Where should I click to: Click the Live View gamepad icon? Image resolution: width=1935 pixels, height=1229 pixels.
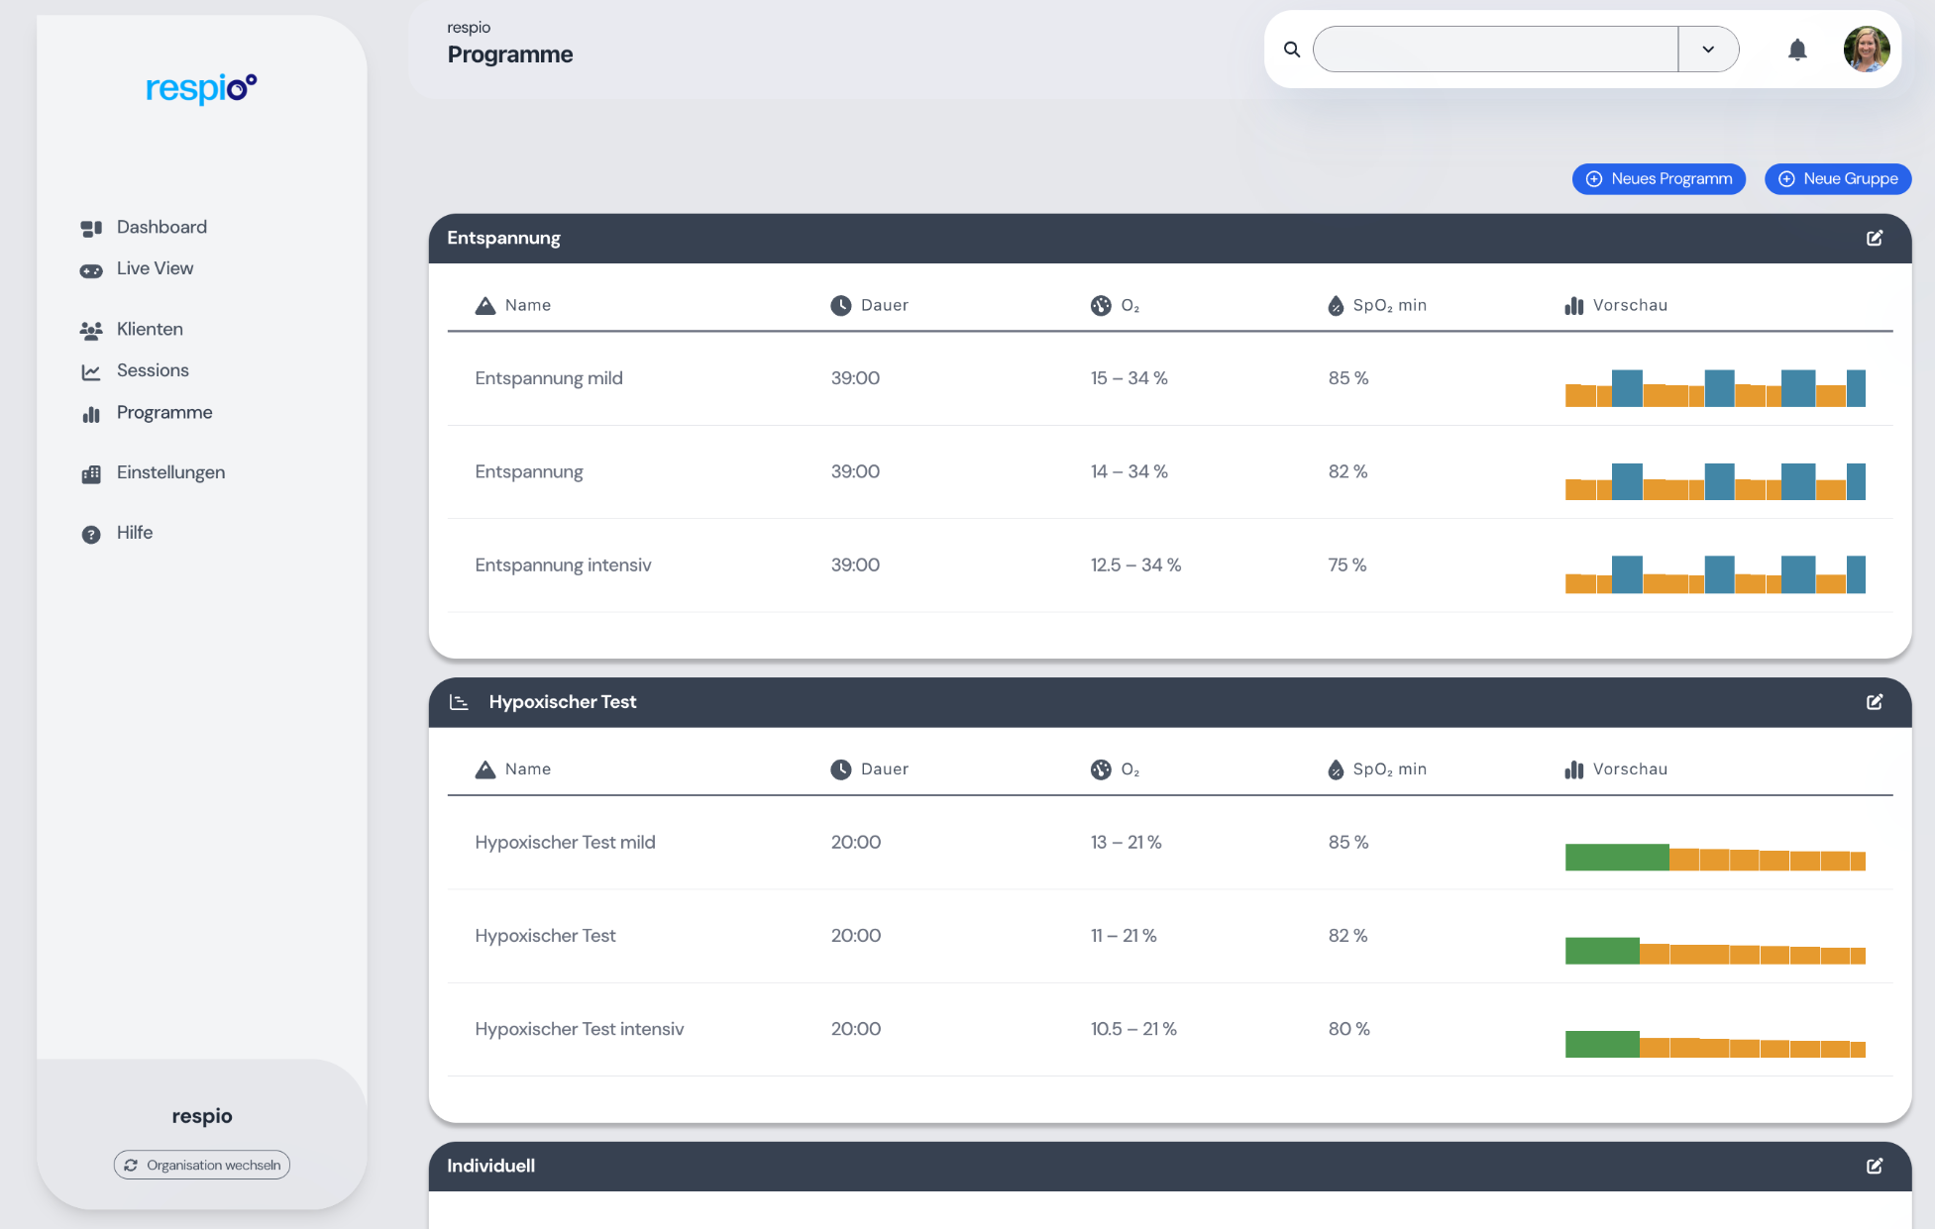tap(91, 269)
